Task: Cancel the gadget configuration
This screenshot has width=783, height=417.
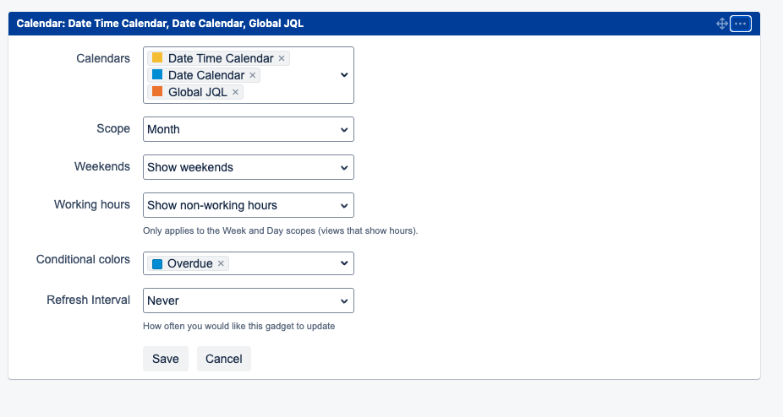Action: click(x=224, y=359)
